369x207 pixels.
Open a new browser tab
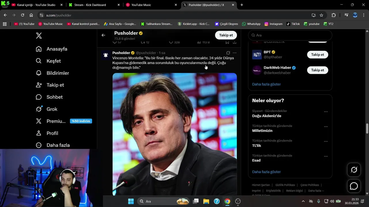pos(242,5)
